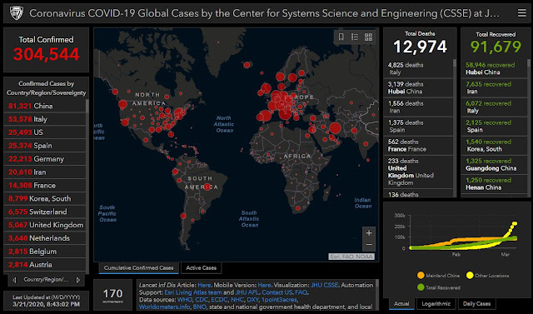Screen dimensions: 533x314
Task: Open the FAQ link
Action: (x=301, y=292)
